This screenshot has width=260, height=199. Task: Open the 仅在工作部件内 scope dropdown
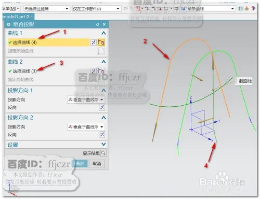96,9
